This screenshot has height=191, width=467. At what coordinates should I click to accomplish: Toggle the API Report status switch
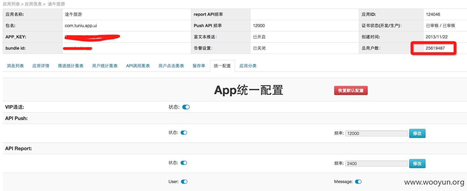click(184, 163)
